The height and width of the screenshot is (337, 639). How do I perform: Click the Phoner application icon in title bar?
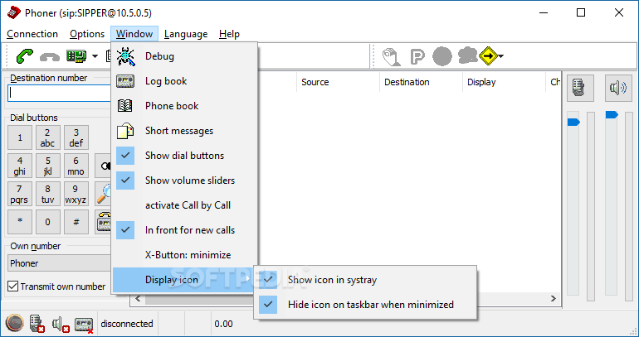pyautogui.click(x=13, y=13)
